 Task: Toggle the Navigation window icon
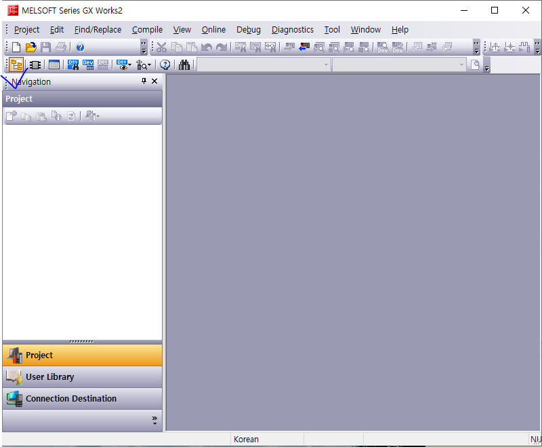[x=16, y=64]
